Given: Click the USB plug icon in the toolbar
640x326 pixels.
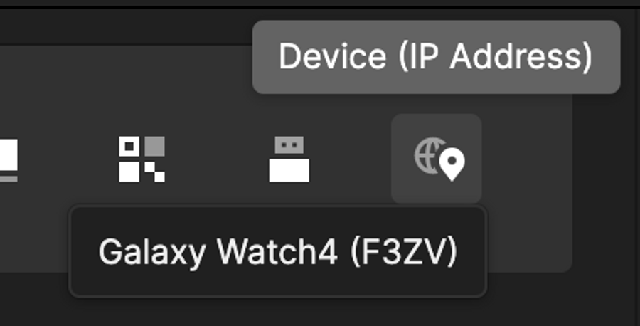Looking at the screenshot, I should point(289,159).
